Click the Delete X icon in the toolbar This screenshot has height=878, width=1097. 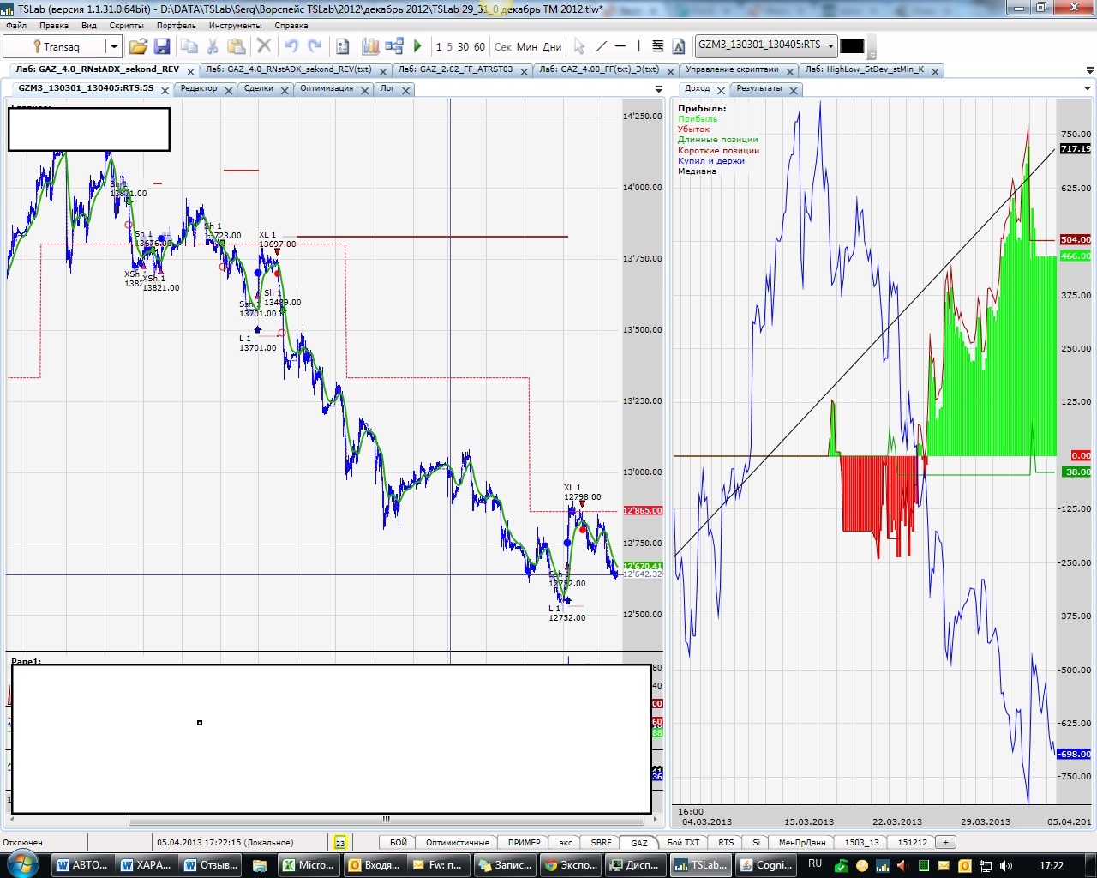pos(264,46)
